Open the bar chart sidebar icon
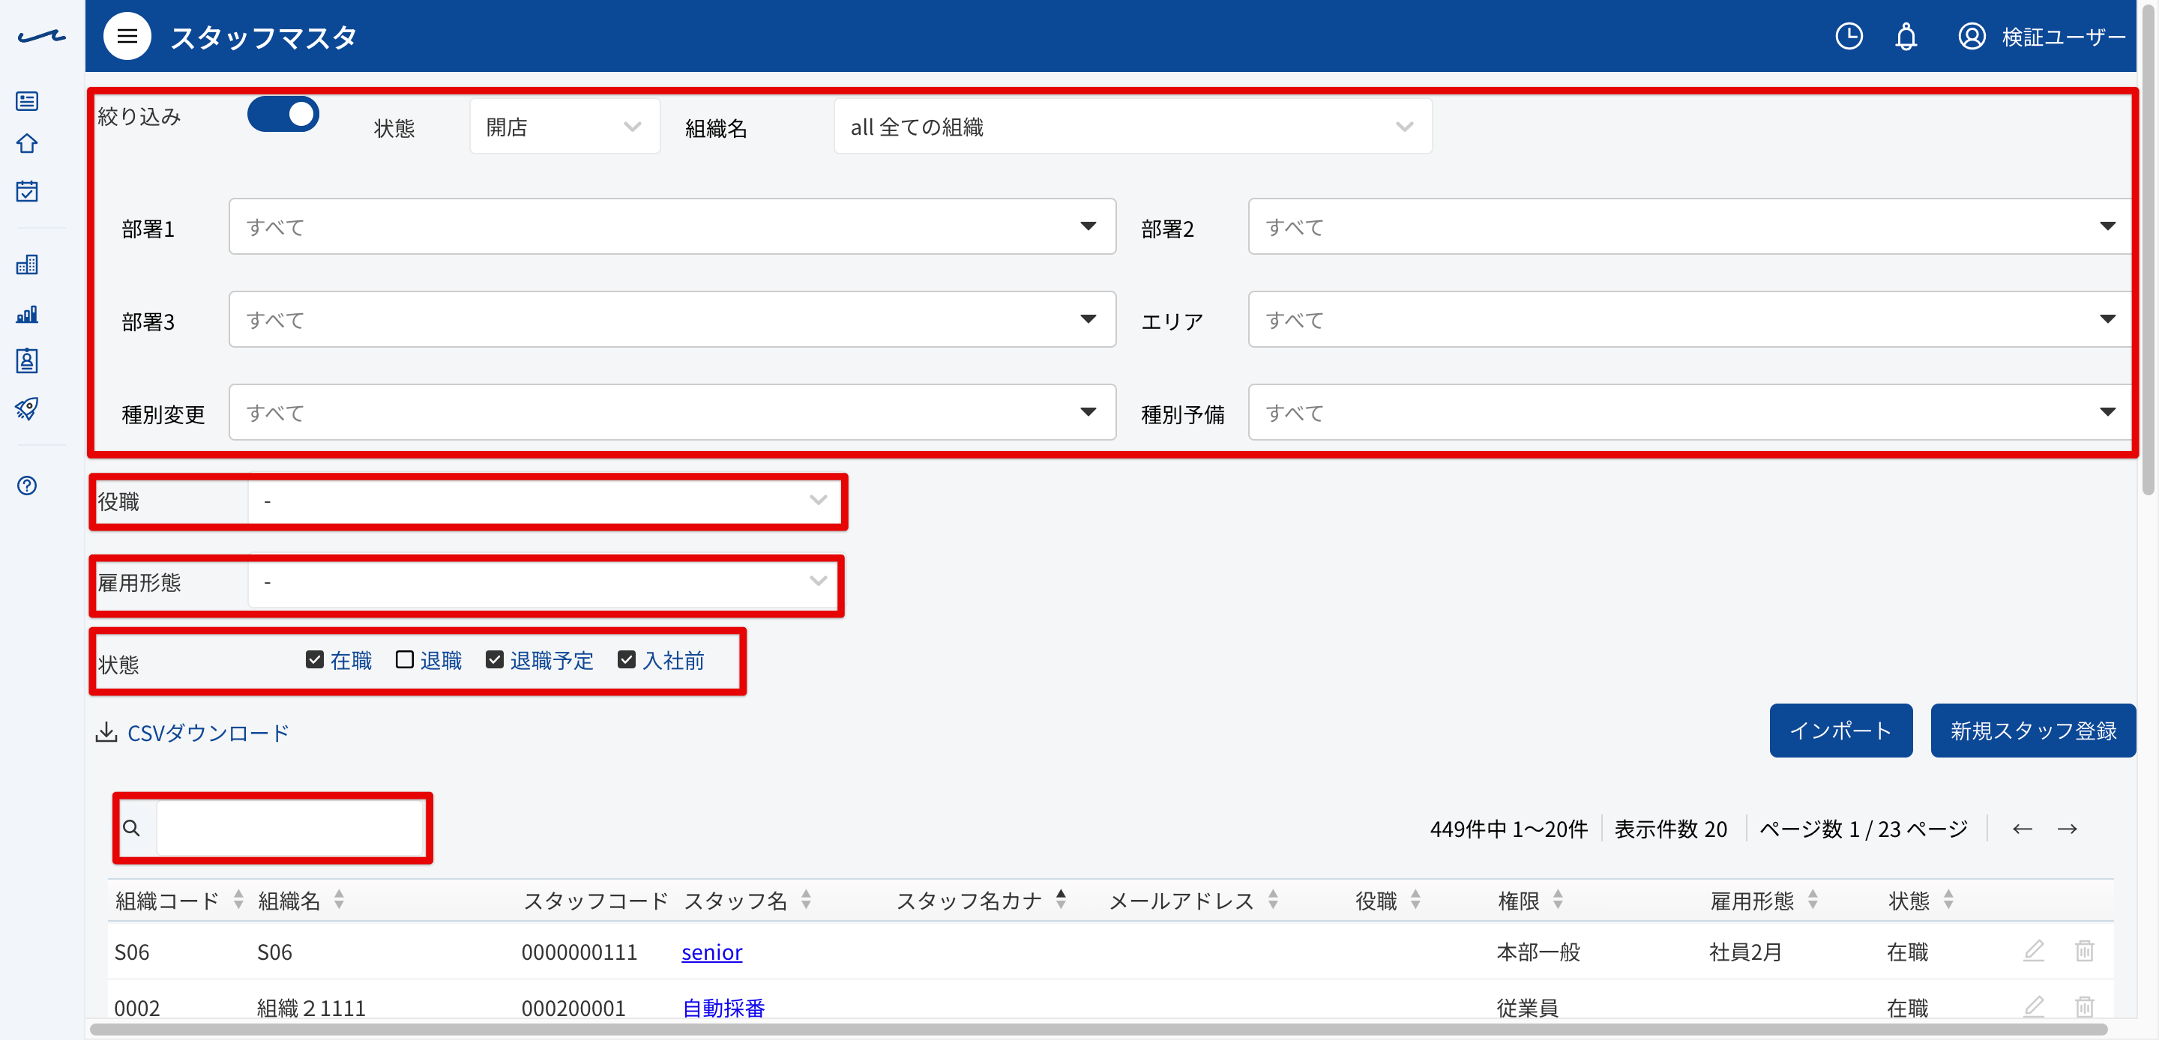This screenshot has height=1040, width=2159. click(27, 313)
